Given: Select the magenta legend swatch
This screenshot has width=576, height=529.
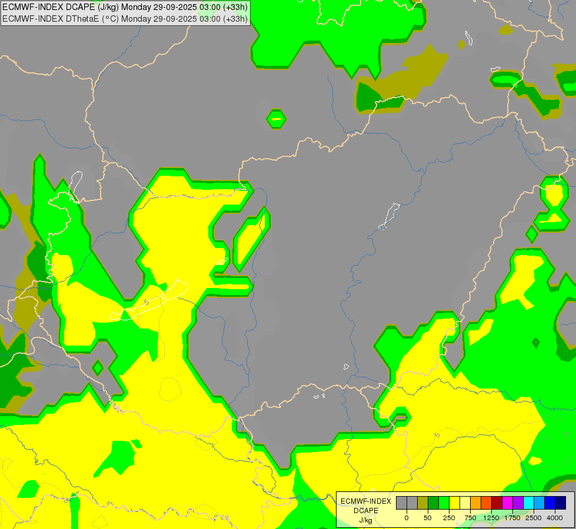Looking at the screenshot, I should click(x=508, y=503).
